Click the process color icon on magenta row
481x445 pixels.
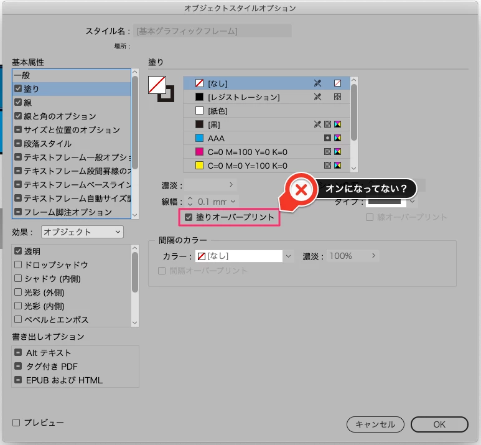click(x=328, y=152)
